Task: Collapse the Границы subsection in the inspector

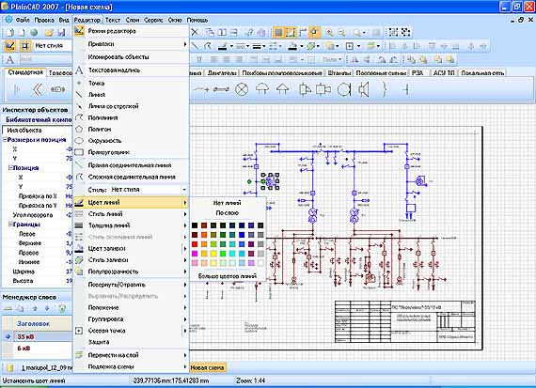Action: click(x=10, y=225)
